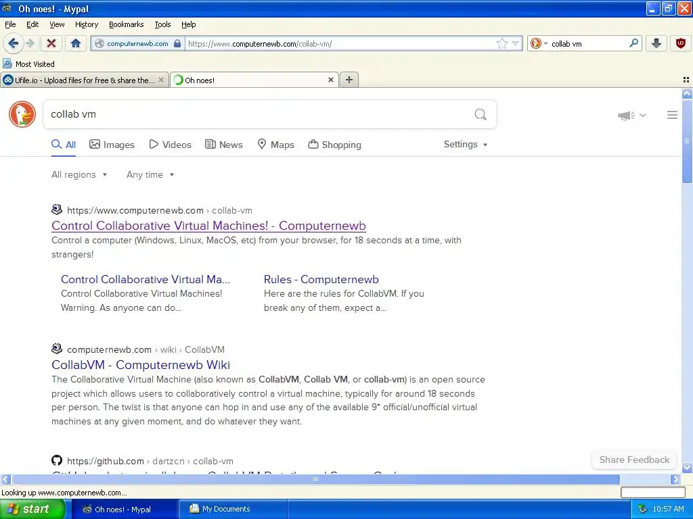Click the Share Feedback button
693x519 pixels.
[x=634, y=460]
